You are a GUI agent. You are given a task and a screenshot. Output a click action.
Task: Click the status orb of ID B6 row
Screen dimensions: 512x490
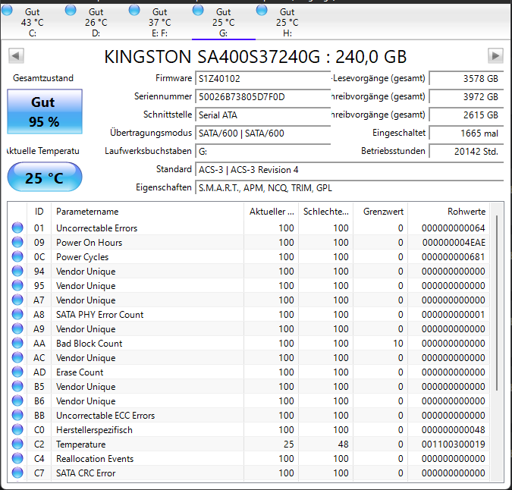click(17, 400)
